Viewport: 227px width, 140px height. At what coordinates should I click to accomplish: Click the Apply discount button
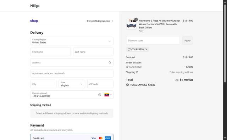pyautogui.click(x=188, y=40)
